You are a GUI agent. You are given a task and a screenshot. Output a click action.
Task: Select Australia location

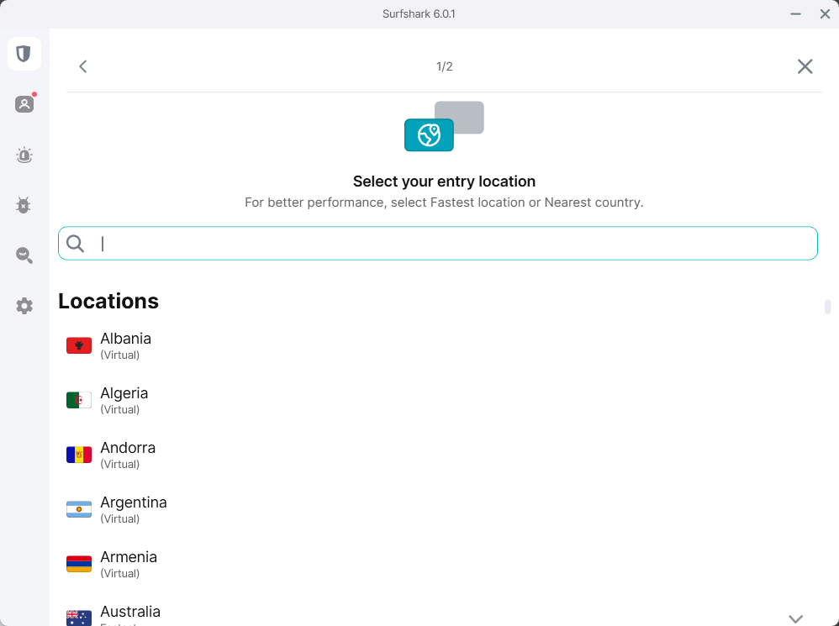click(438, 613)
